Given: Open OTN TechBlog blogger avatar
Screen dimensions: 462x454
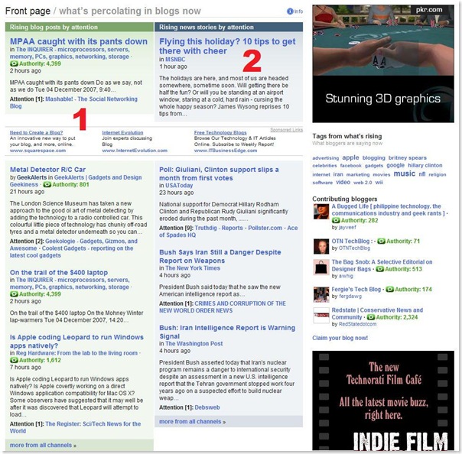Looking at the screenshot, I should (x=321, y=246).
